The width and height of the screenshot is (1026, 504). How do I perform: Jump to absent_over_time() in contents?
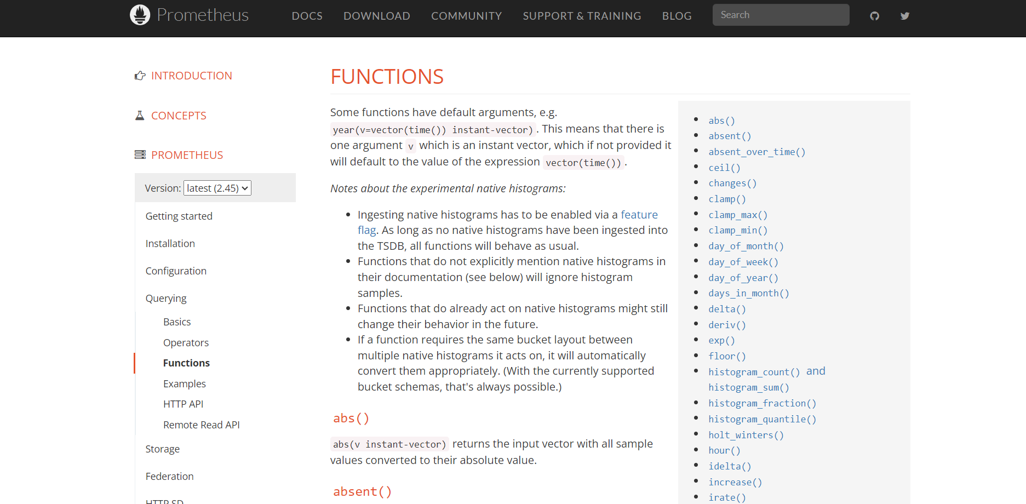[x=757, y=152]
